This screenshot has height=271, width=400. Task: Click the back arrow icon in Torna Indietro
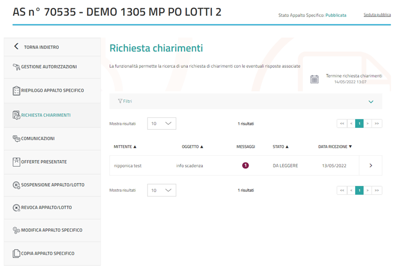click(x=16, y=47)
